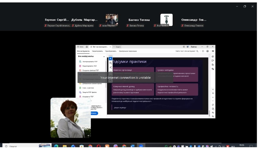This screenshot has height=148, width=258.
Task: Switch to 'Все инструменты' tab
Action: [83, 51]
